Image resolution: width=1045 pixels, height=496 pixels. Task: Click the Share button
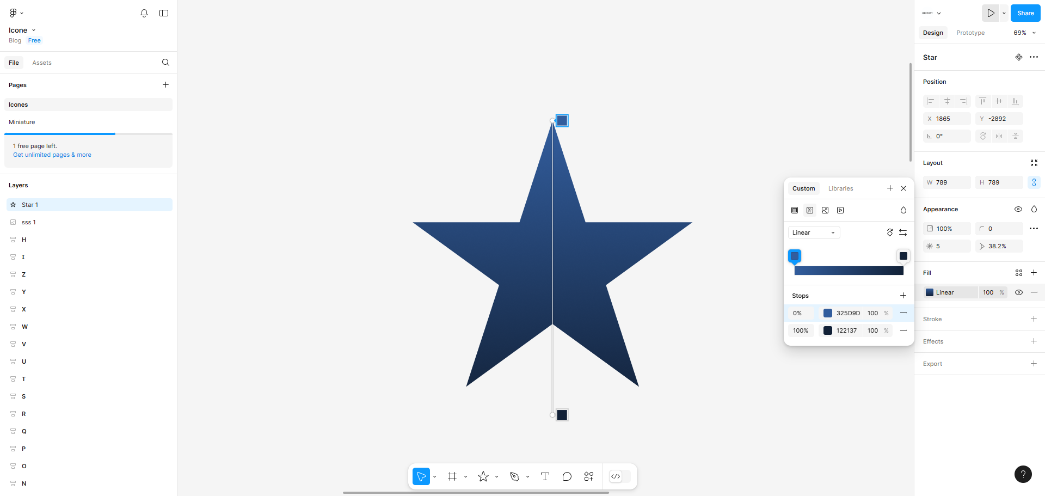(x=1025, y=13)
